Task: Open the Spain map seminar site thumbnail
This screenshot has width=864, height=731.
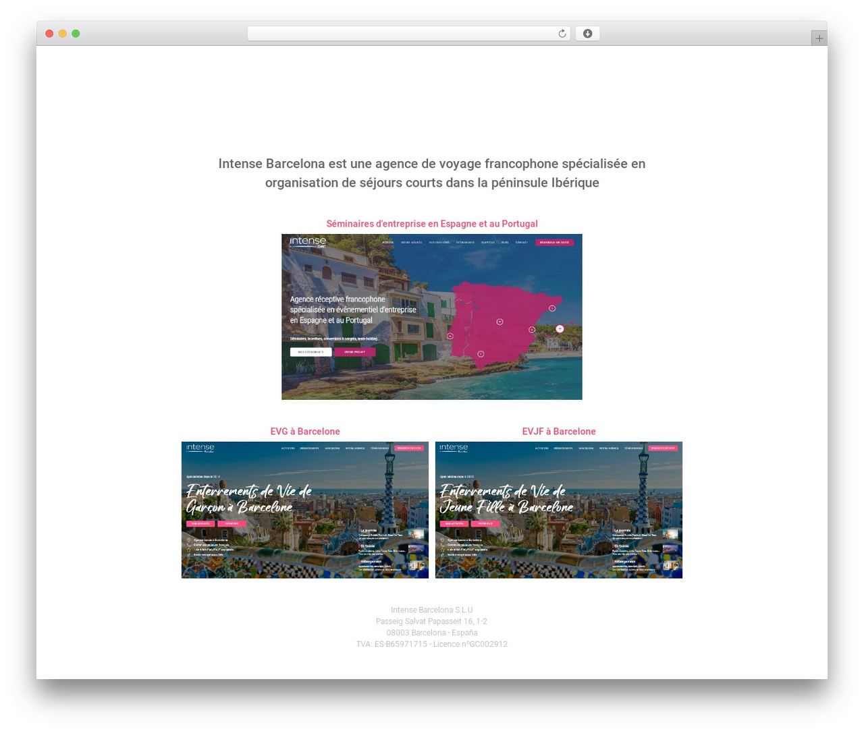Action: (x=432, y=317)
